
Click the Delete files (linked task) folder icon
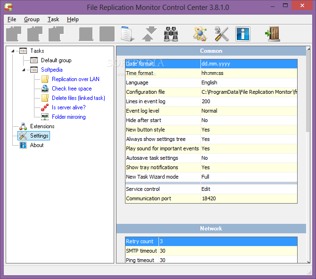point(45,98)
